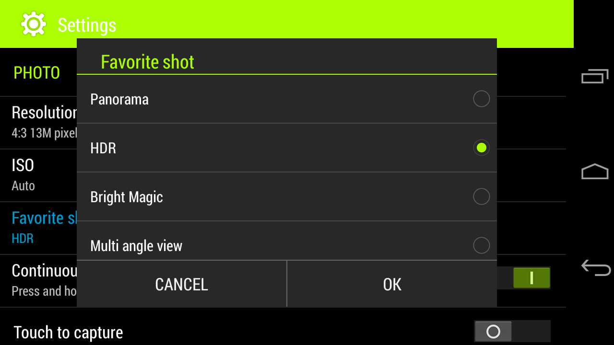
Task: Tap the Panorama list item label
Action: [119, 99]
